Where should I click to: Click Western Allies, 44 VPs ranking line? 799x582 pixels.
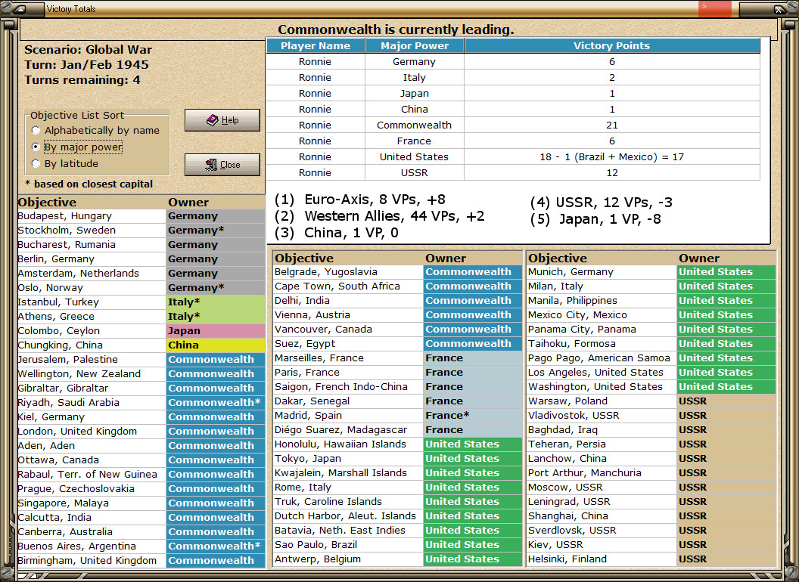pos(380,216)
